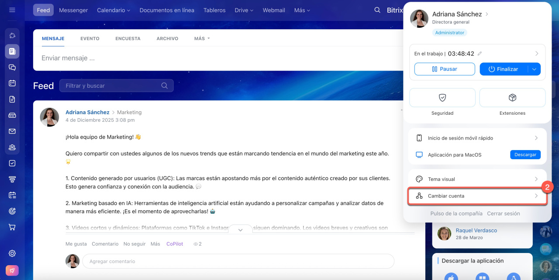
Task: Click the Cerrar sesión link
Action: coord(503,214)
